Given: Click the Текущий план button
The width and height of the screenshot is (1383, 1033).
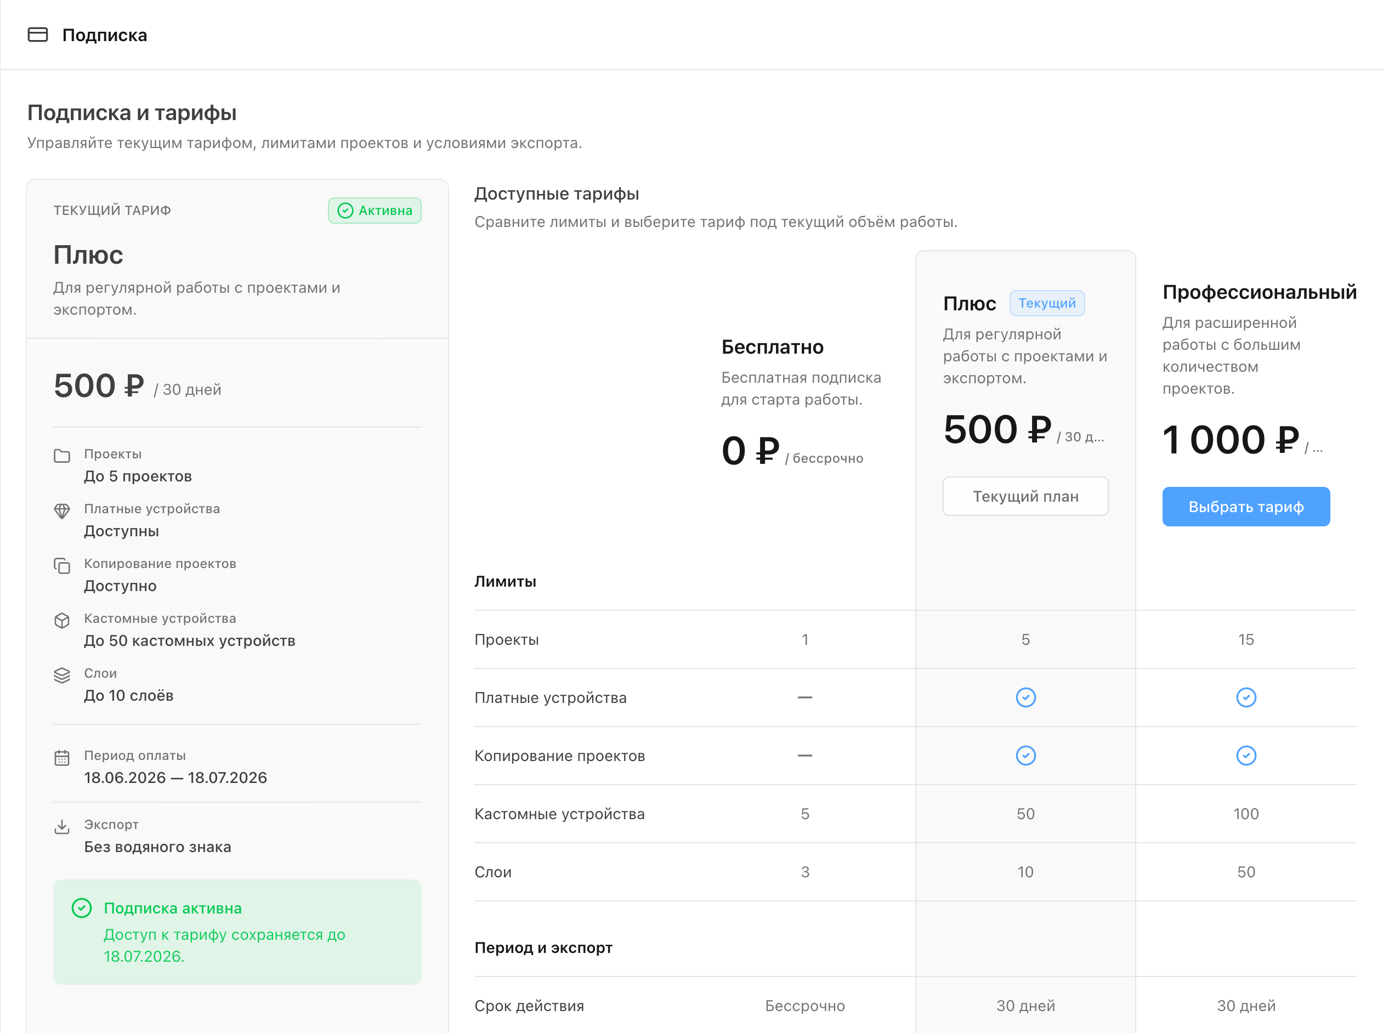Looking at the screenshot, I should click(1025, 497).
